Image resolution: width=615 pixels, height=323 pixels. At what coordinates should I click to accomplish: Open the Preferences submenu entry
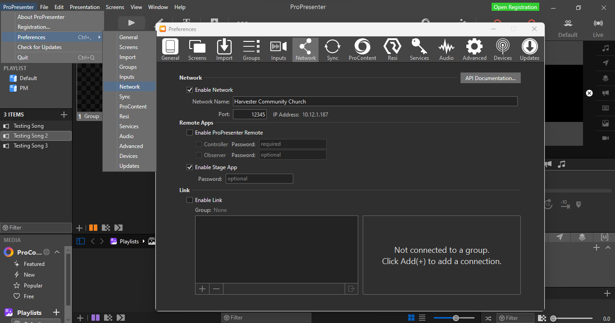coord(32,37)
